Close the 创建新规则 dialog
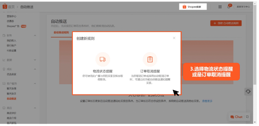The image size is (259, 126). click(x=174, y=38)
